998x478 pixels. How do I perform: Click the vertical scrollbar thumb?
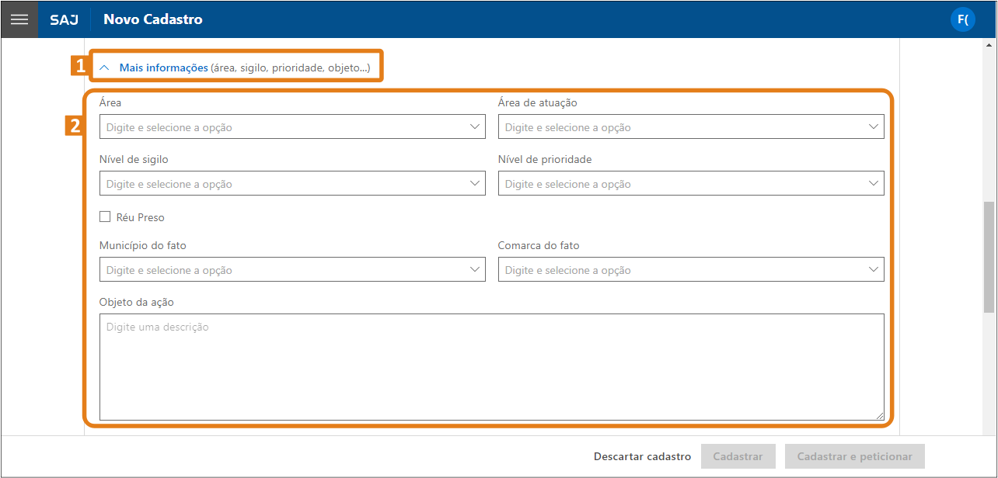(x=988, y=256)
